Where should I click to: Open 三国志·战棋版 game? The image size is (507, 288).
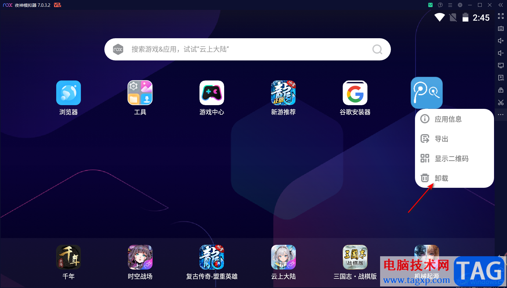tap(355, 257)
